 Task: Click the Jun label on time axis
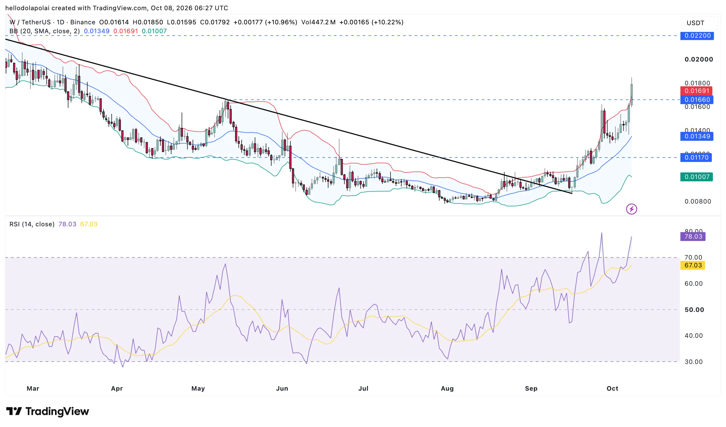282,388
